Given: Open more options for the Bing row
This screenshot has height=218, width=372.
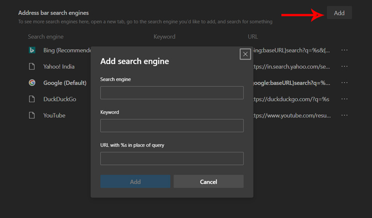Looking at the screenshot, I should [344, 50].
